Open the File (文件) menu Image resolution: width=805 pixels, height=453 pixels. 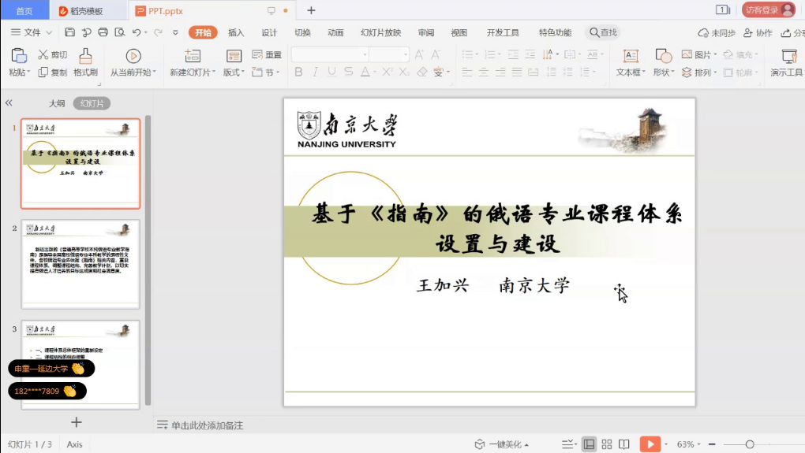32,32
